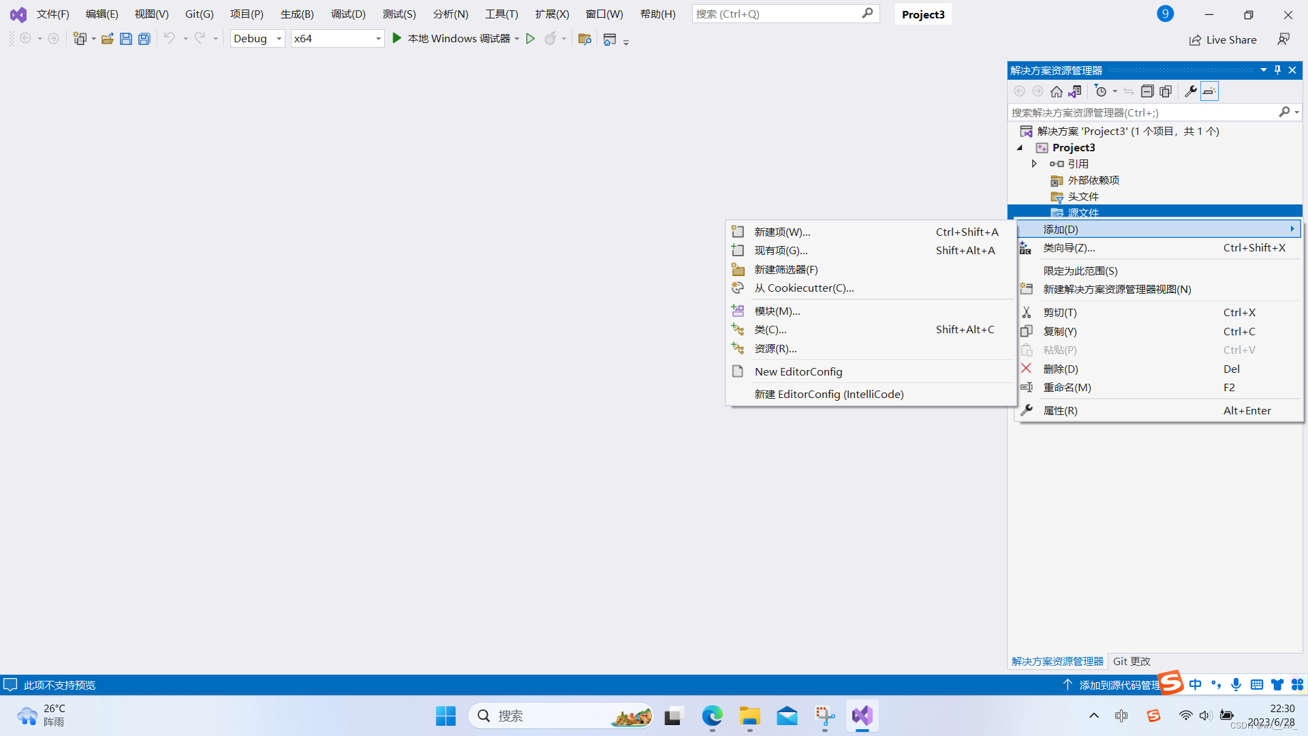Click the Live Share button
This screenshot has width=1308, height=736.
[x=1223, y=40]
